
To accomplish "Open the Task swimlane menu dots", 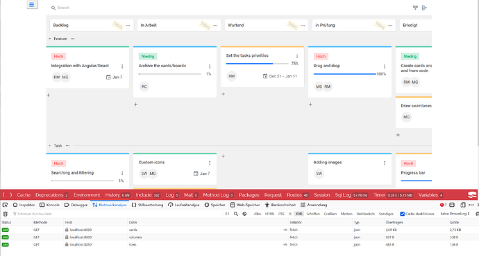I will click(x=67, y=145).
